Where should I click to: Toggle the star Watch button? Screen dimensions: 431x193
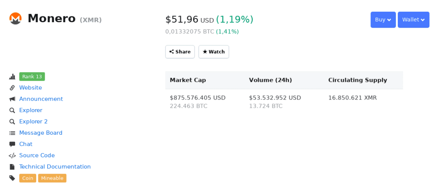(x=214, y=52)
